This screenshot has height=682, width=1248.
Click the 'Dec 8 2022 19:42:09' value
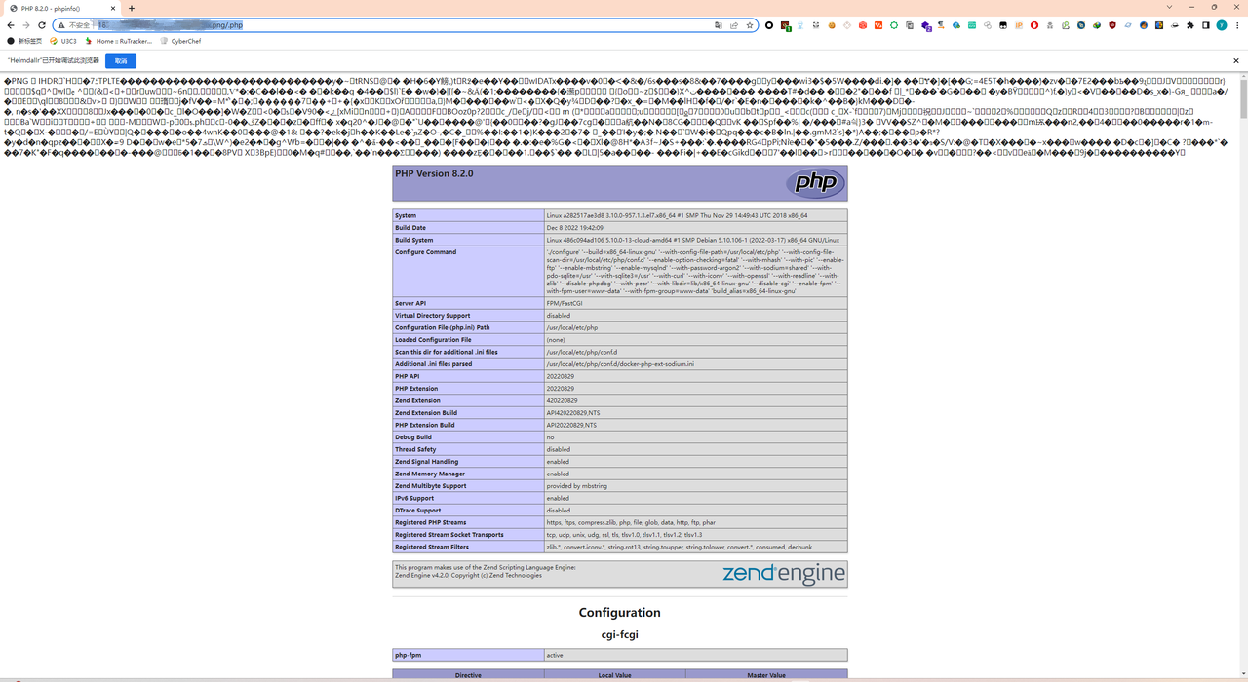click(574, 228)
